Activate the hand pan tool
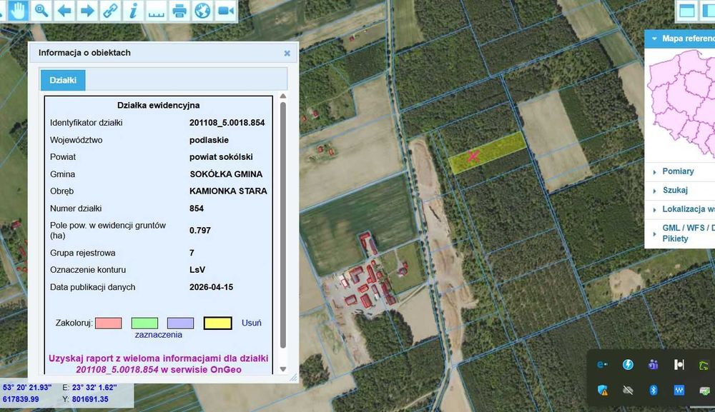Image resolution: width=715 pixels, height=412 pixels. coord(17,10)
